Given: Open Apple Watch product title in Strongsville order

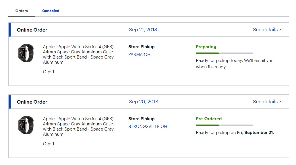Looking at the screenshot, I should click(x=78, y=127).
